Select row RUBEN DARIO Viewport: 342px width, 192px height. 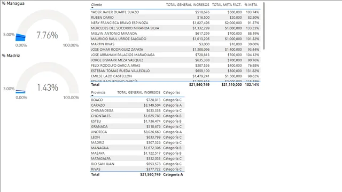point(175,18)
